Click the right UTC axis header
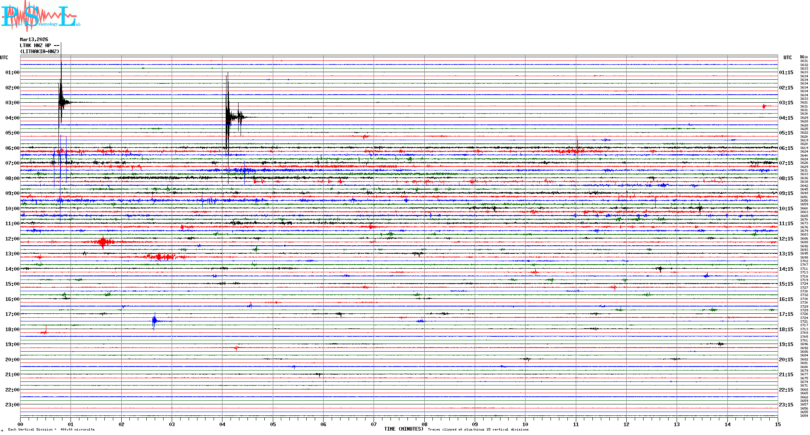The width and height of the screenshot is (810, 435). coord(787,58)
